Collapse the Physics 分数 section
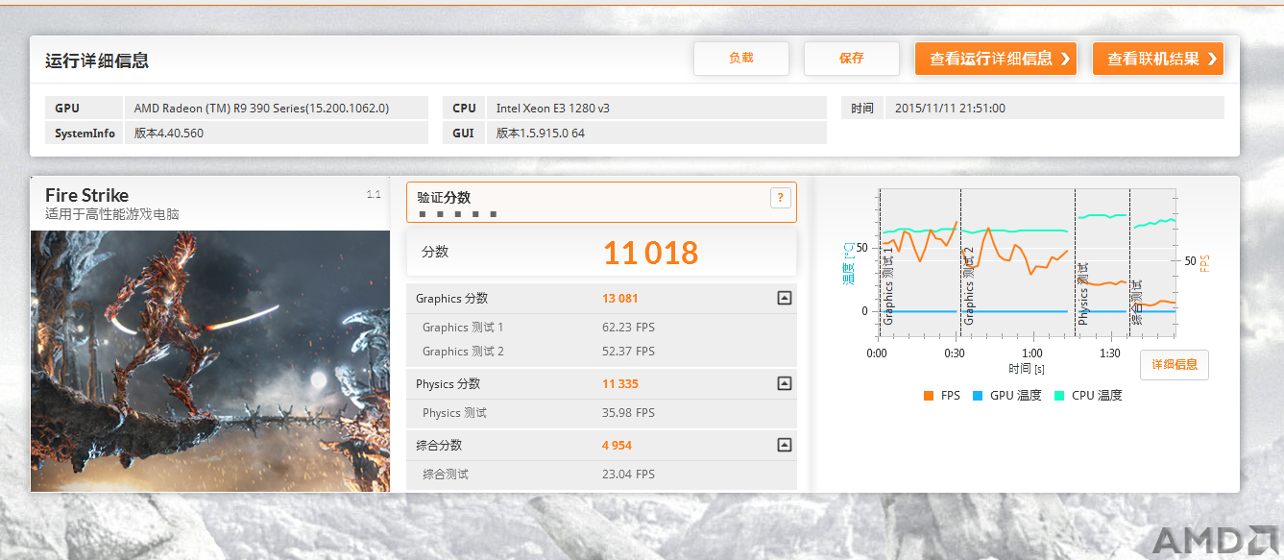The width and height of the screenshot is (1284, 560). [784, 384]
